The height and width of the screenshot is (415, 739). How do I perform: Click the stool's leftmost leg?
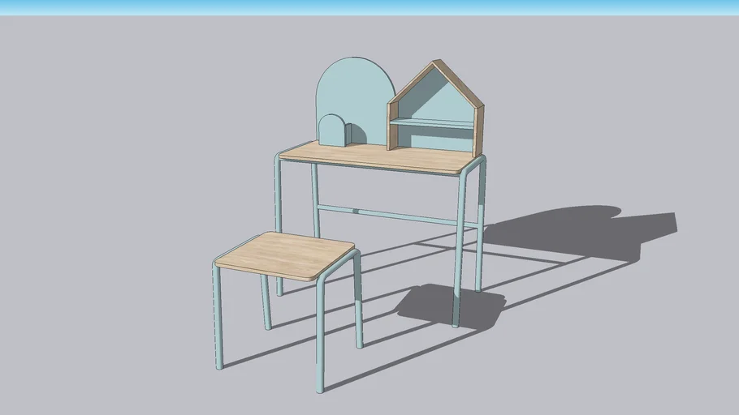click(218, 318)
